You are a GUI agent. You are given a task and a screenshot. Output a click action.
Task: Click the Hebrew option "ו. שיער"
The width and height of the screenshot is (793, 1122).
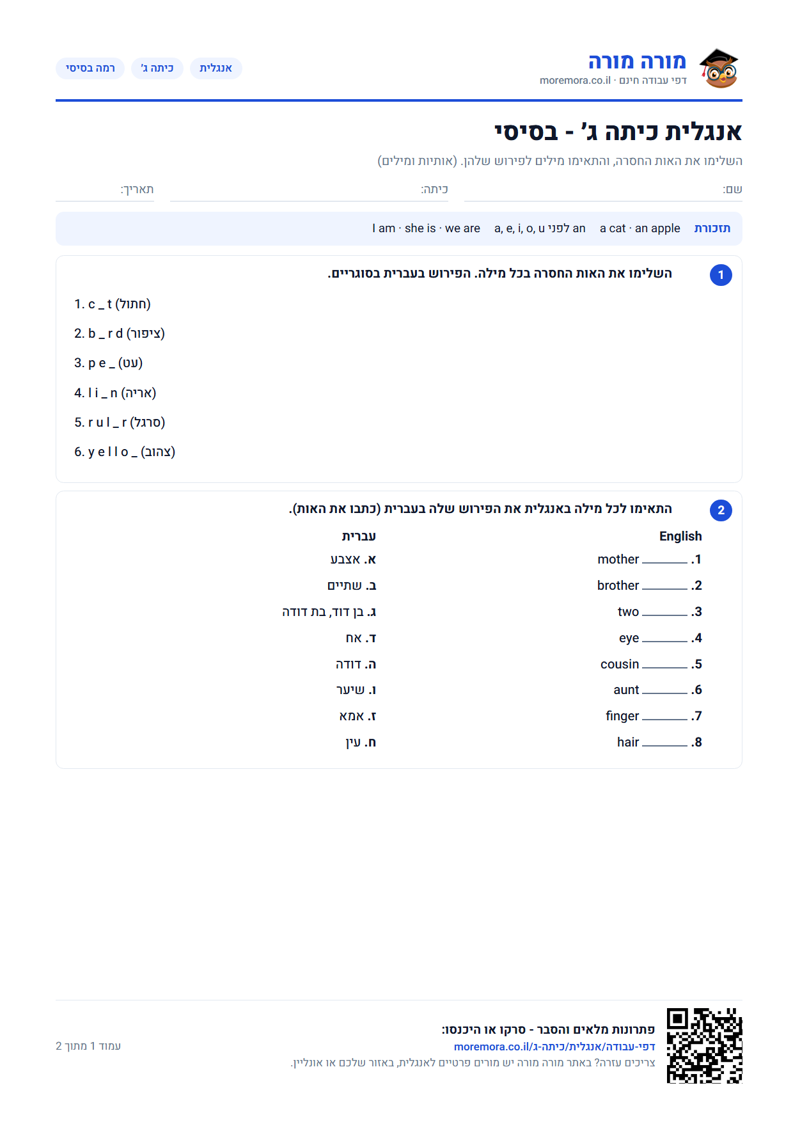coord(356,690)
